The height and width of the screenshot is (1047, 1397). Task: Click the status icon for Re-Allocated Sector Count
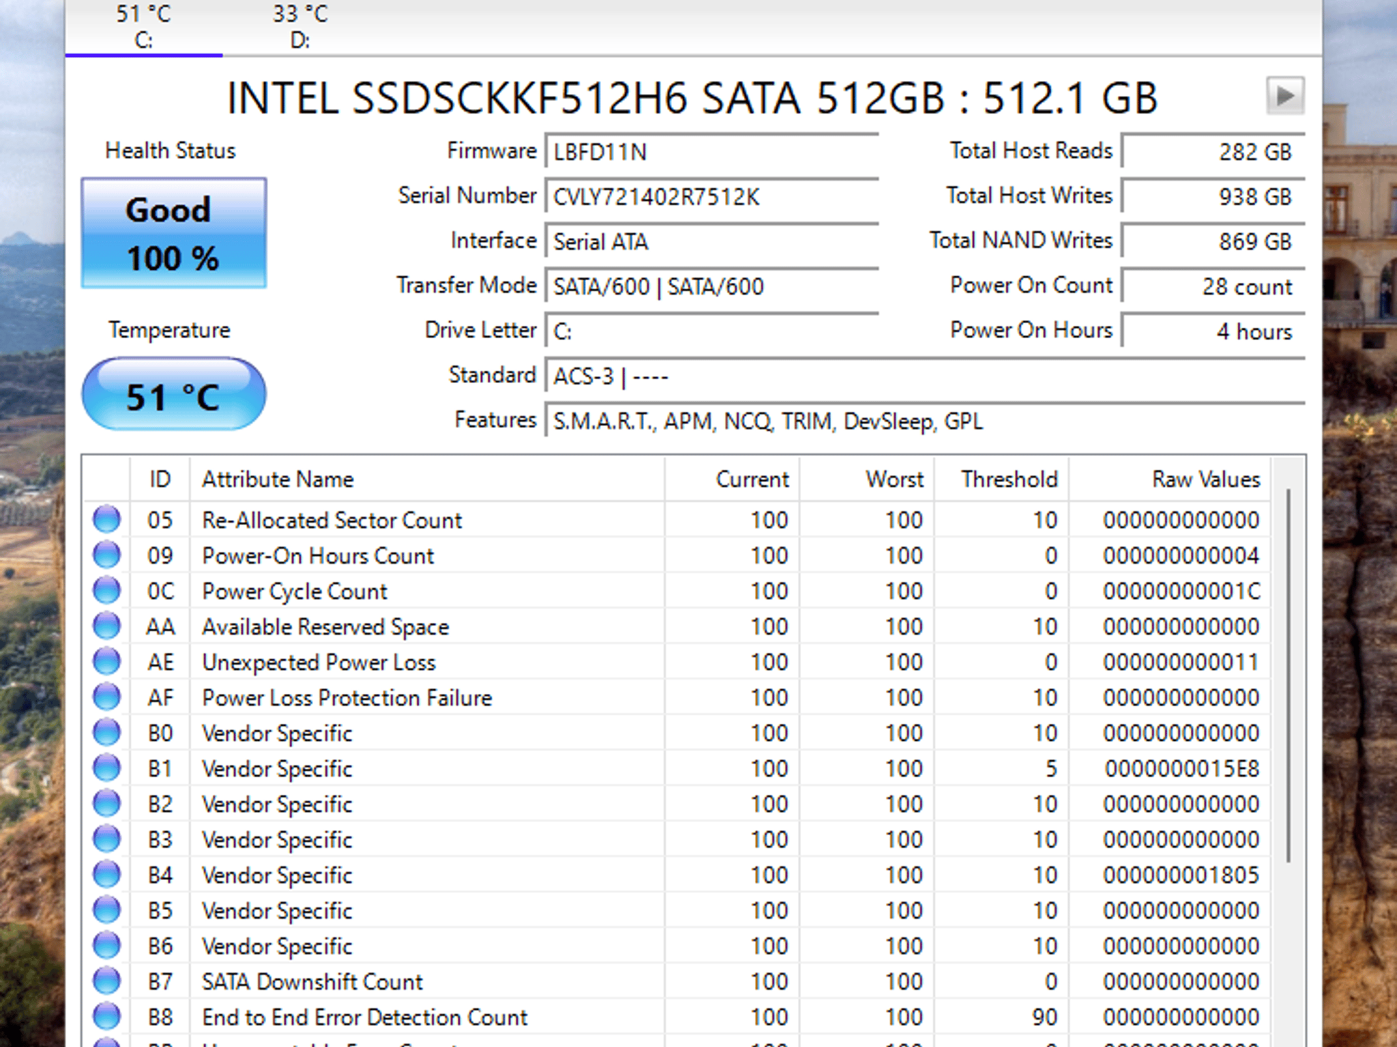point(106,519)
